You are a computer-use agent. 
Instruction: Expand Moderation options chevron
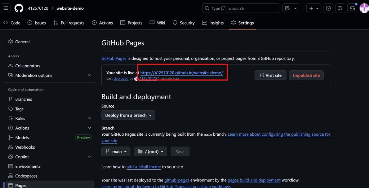89,75
